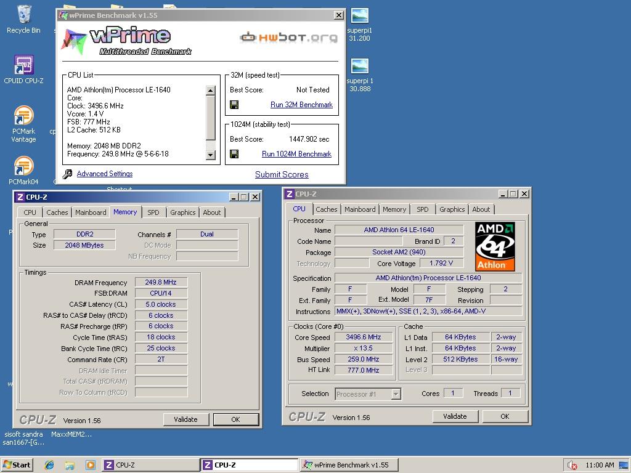Run the 32M Benchmark
The image size is (631, 473).
click(x=301, y=105)
